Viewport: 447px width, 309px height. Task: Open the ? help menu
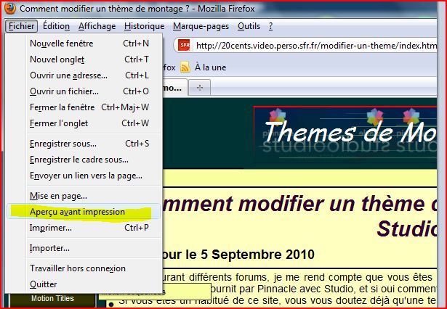point(270,26)
